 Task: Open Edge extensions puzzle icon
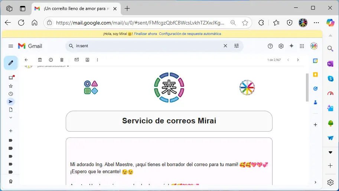pyautogui.click(x=261, y=23)
